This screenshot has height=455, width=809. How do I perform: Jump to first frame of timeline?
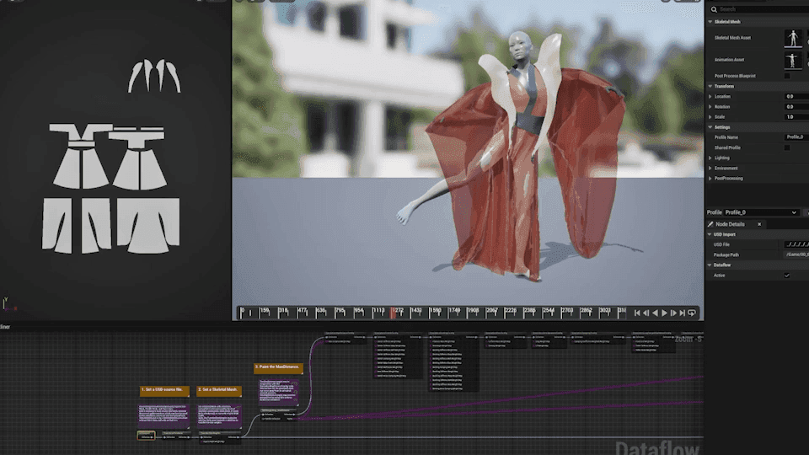tap(637, 313)
